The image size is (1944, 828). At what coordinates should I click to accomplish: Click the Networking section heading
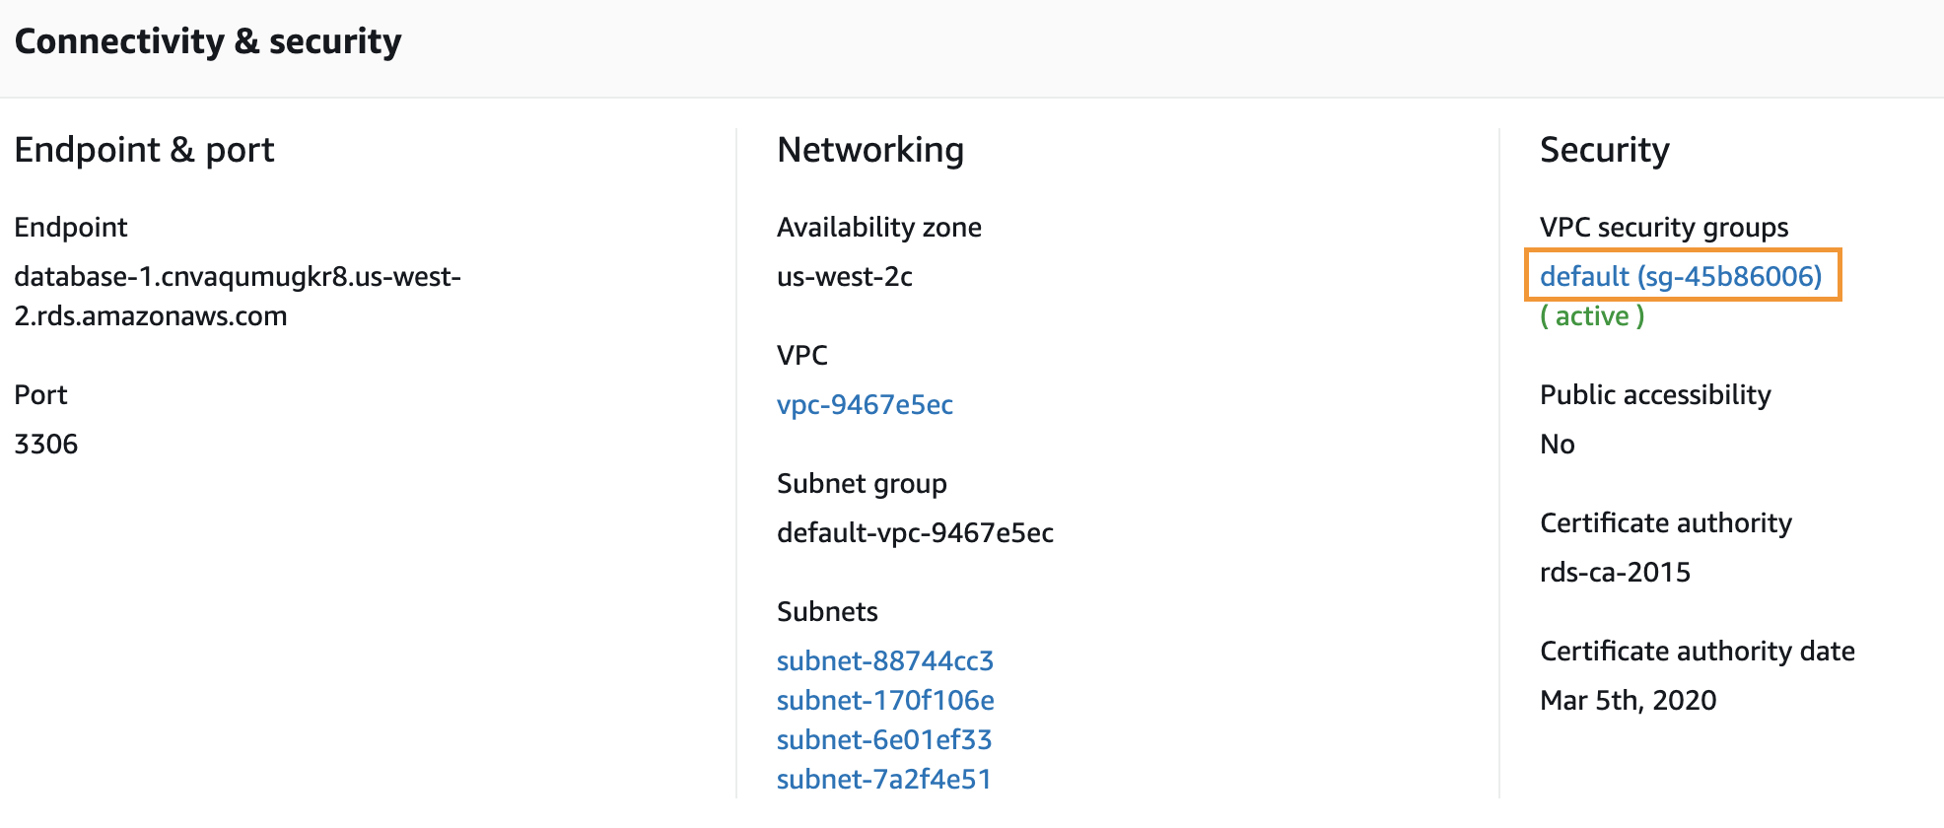(x=870, y=150)
